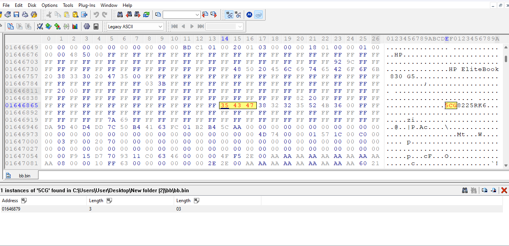Click row offset 01646730

coord(22,69)
